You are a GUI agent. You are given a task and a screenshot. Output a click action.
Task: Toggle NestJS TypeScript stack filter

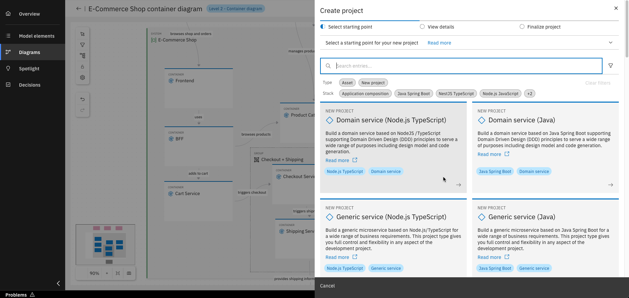point(456,93)
